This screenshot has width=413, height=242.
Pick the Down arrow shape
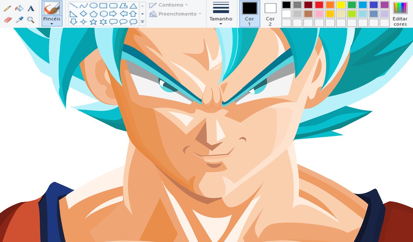click(74, 22)
